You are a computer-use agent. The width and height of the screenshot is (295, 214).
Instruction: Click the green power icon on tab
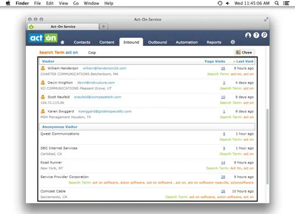click(x=31, y=26)
